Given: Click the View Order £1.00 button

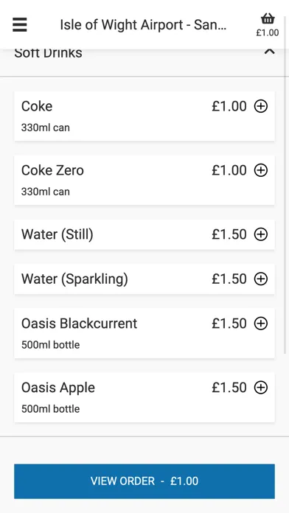Looking at the screenshot, I should point(144,481).
